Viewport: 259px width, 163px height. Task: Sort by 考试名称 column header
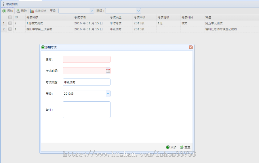(x=49, y=17)
